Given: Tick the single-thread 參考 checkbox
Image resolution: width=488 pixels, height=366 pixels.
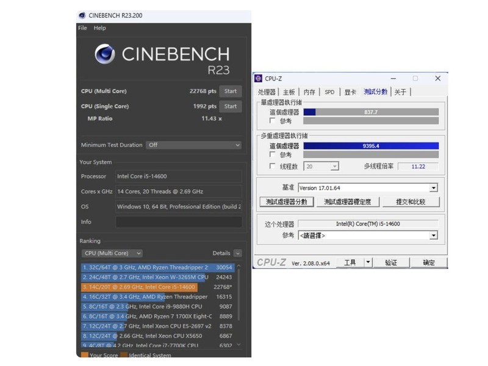Looking at the screenshot, I should (272, 120).
